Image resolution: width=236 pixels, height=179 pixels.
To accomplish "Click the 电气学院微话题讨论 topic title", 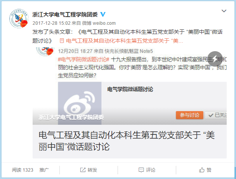I will [130, 89].
